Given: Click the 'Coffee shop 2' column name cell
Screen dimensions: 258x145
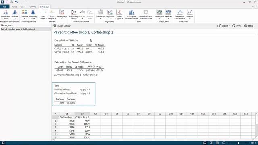Looking at the screenshot, I should coord(82,117).
